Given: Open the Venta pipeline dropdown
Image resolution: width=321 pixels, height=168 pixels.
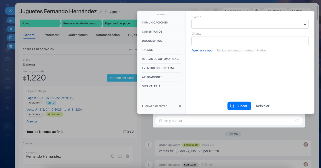Looking at the screenshot, I should (x=115, y=12).
